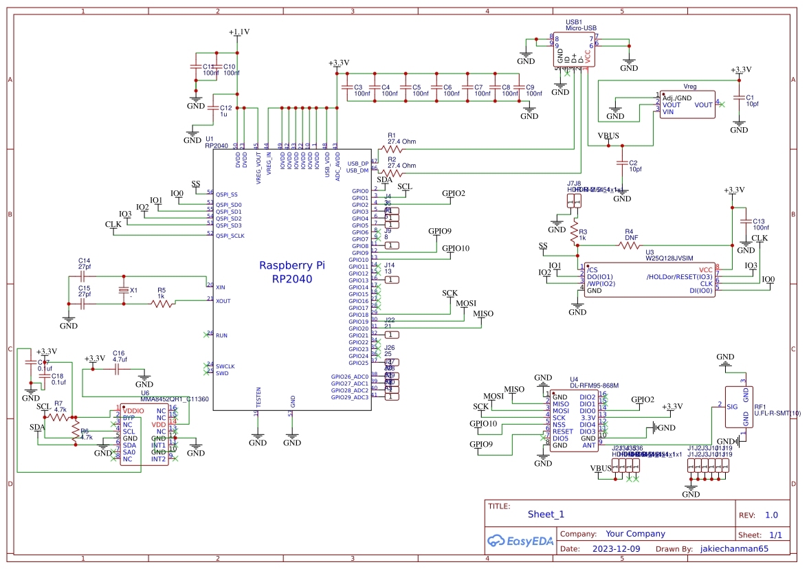Viewport: 809px width, 569px height.
Task: Click the REV 1.0 revision text
Action: [x=771, y=515]
